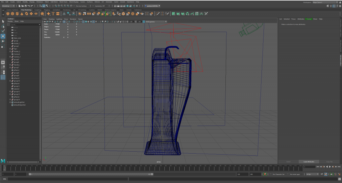The height and width of the screenshot is (183, 342).
Task: Click the polygon Type text tool icon
Action: pyautogui.click(x=53, y=14)
